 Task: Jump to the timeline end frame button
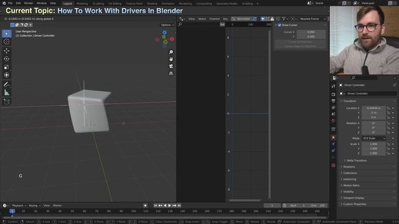pyautogui.click(x=179, y=205)
